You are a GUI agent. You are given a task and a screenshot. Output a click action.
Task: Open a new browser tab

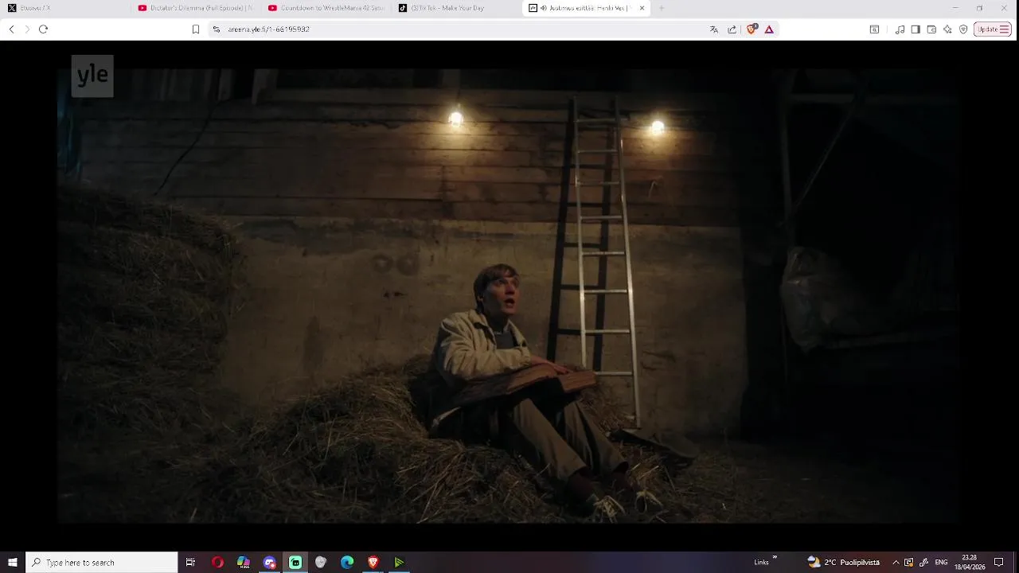[661, 8]
